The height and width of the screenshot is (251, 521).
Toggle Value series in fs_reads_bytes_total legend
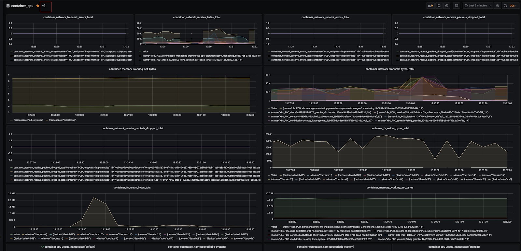pos(17,234)
